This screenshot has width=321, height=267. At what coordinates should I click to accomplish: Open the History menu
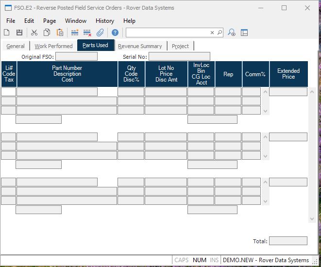pos(104,21)
